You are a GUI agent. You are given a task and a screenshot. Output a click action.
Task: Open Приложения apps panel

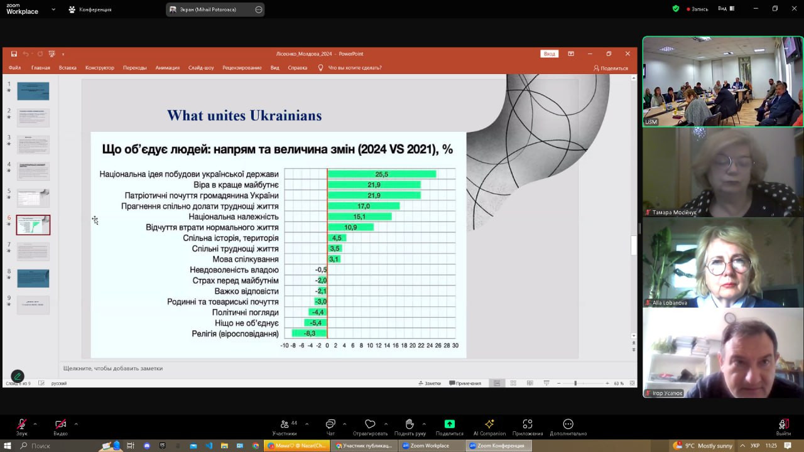pos(528,424)
